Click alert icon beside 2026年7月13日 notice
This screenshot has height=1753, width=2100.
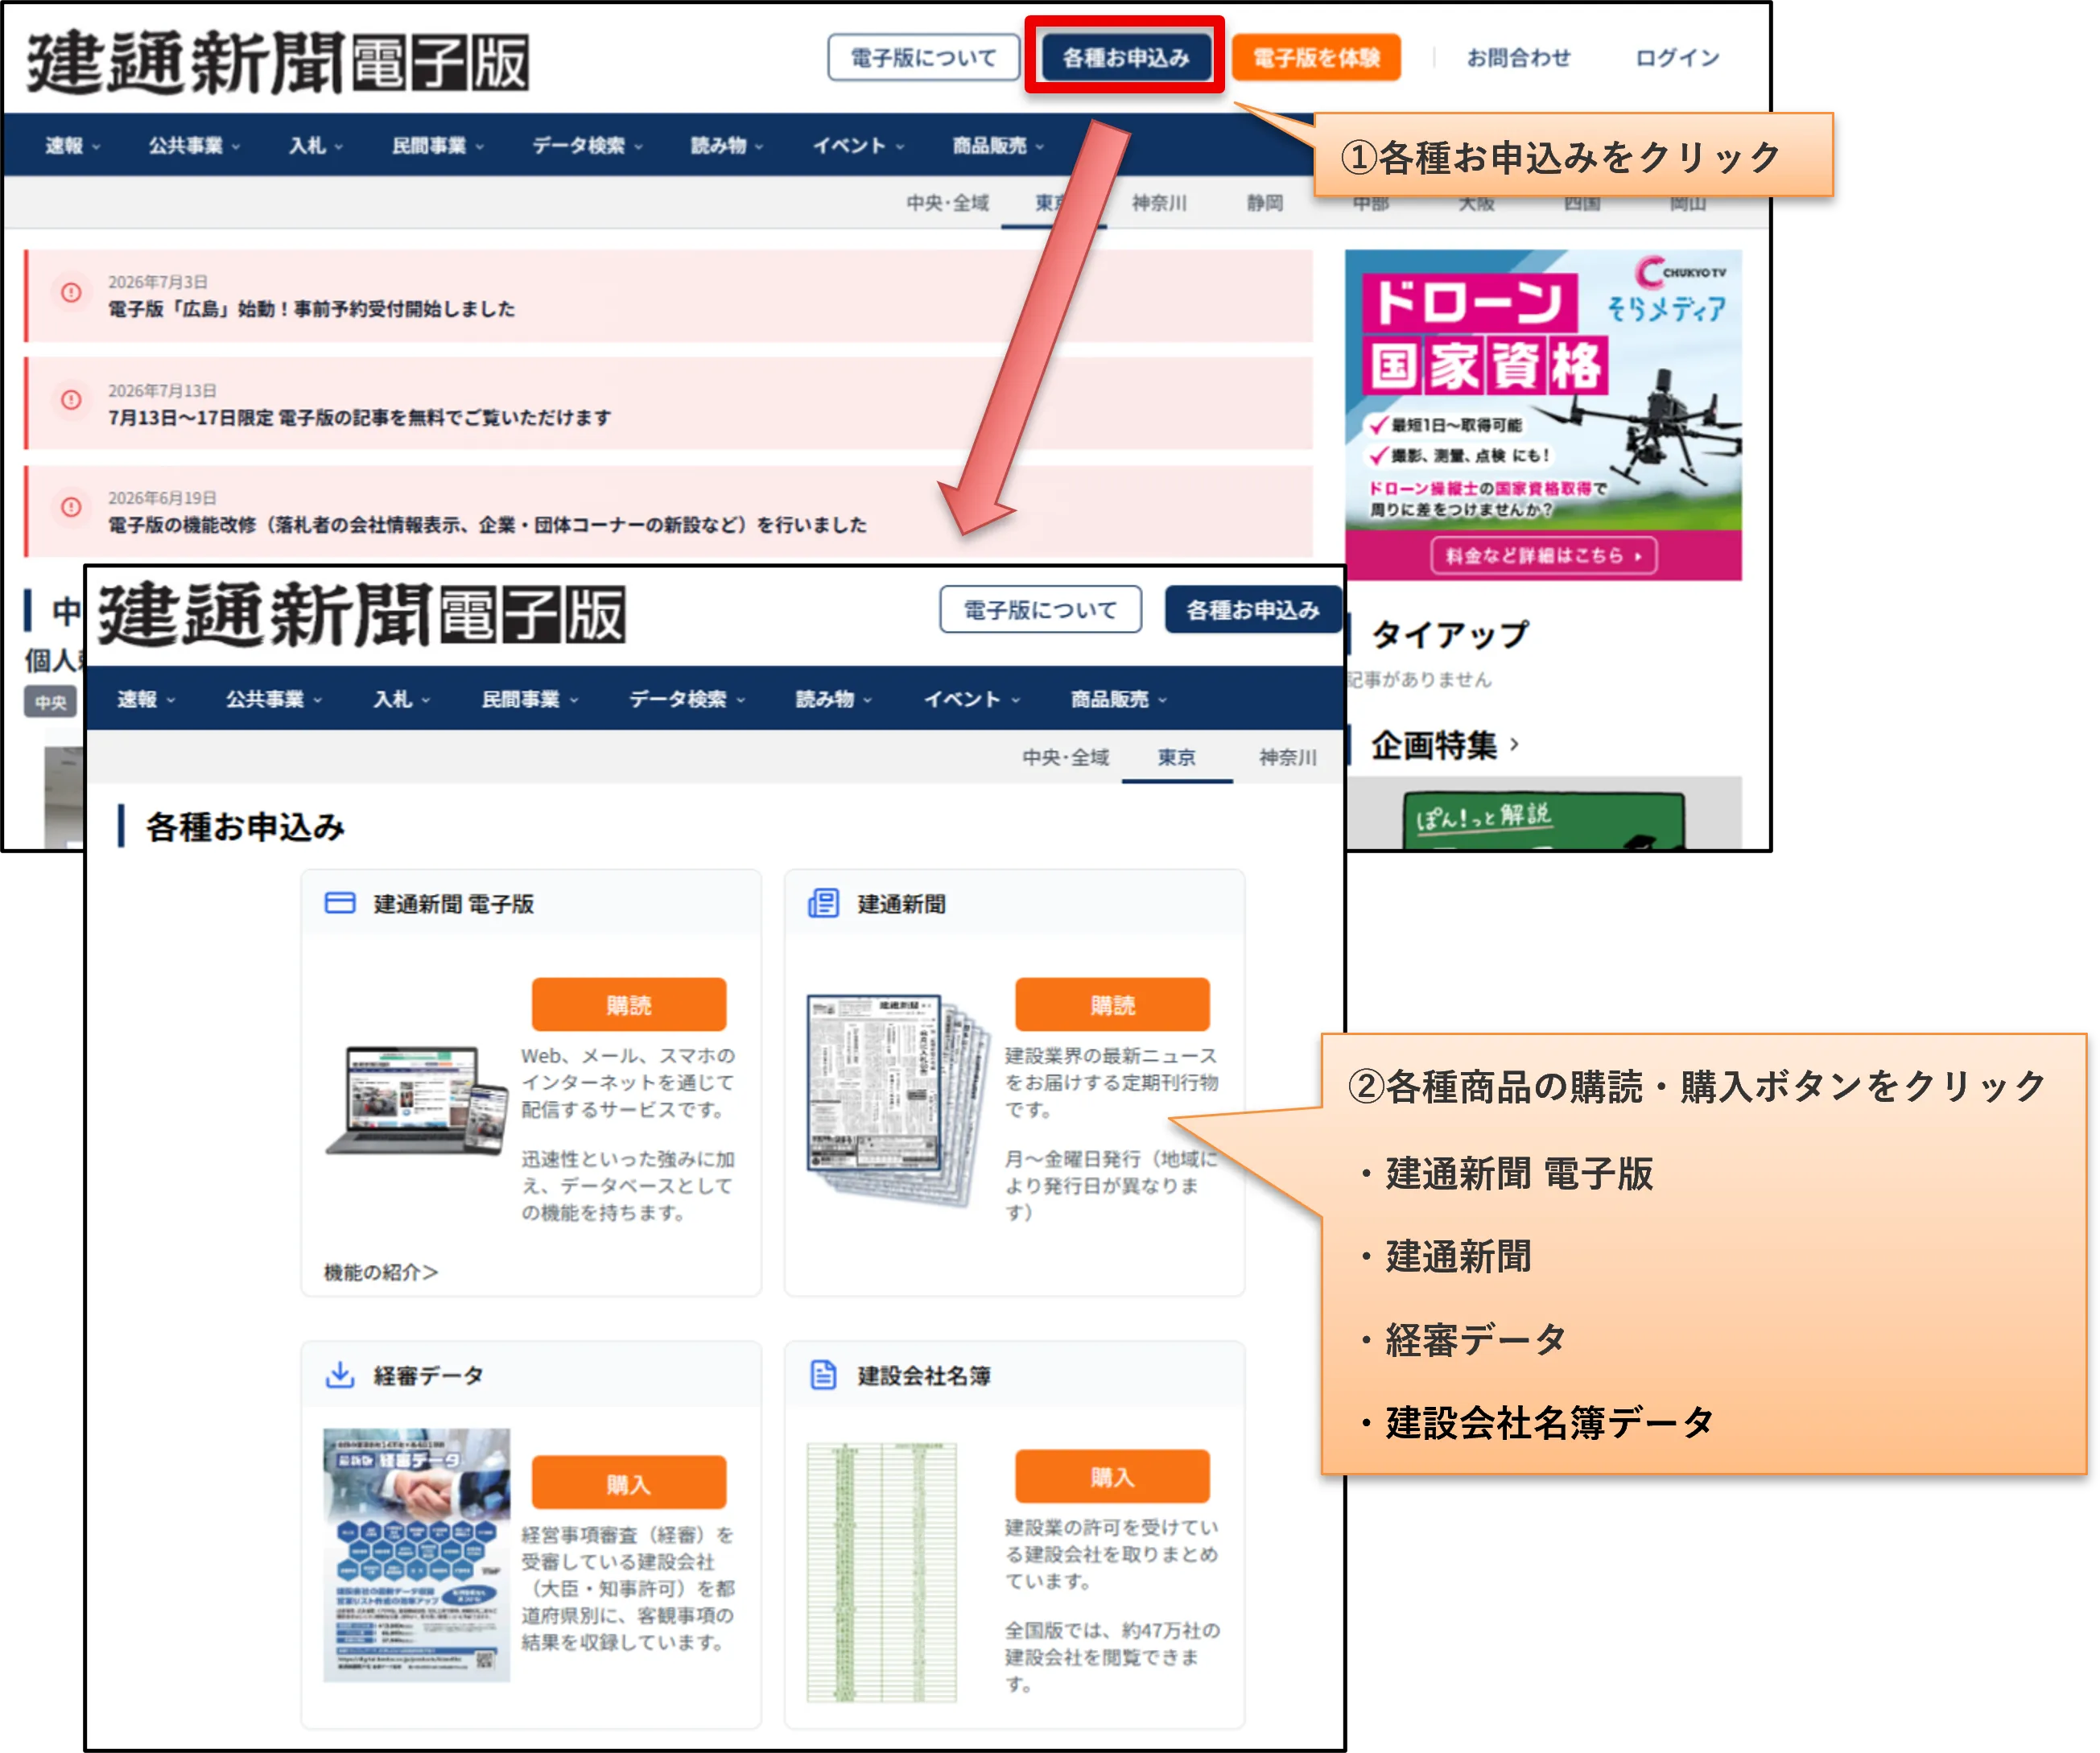coord(71,400)
